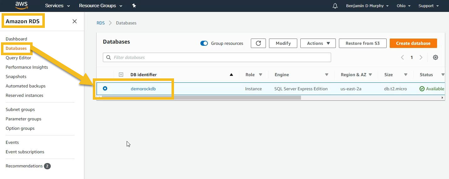Open Automated backups in sidebar
This screenshot has width=449, height=179.
pyautogui.click(x=25, y=86)
